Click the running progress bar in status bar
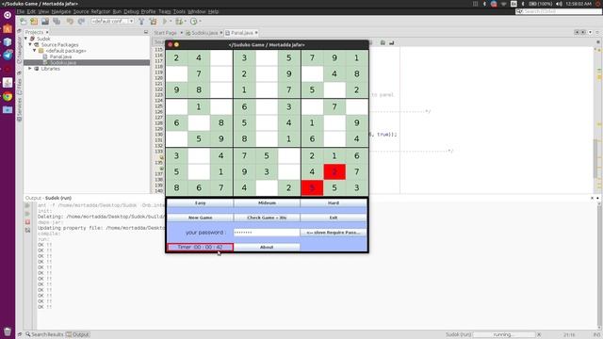The width and height of the screenshot is (603, 339). tap(504, 334)
